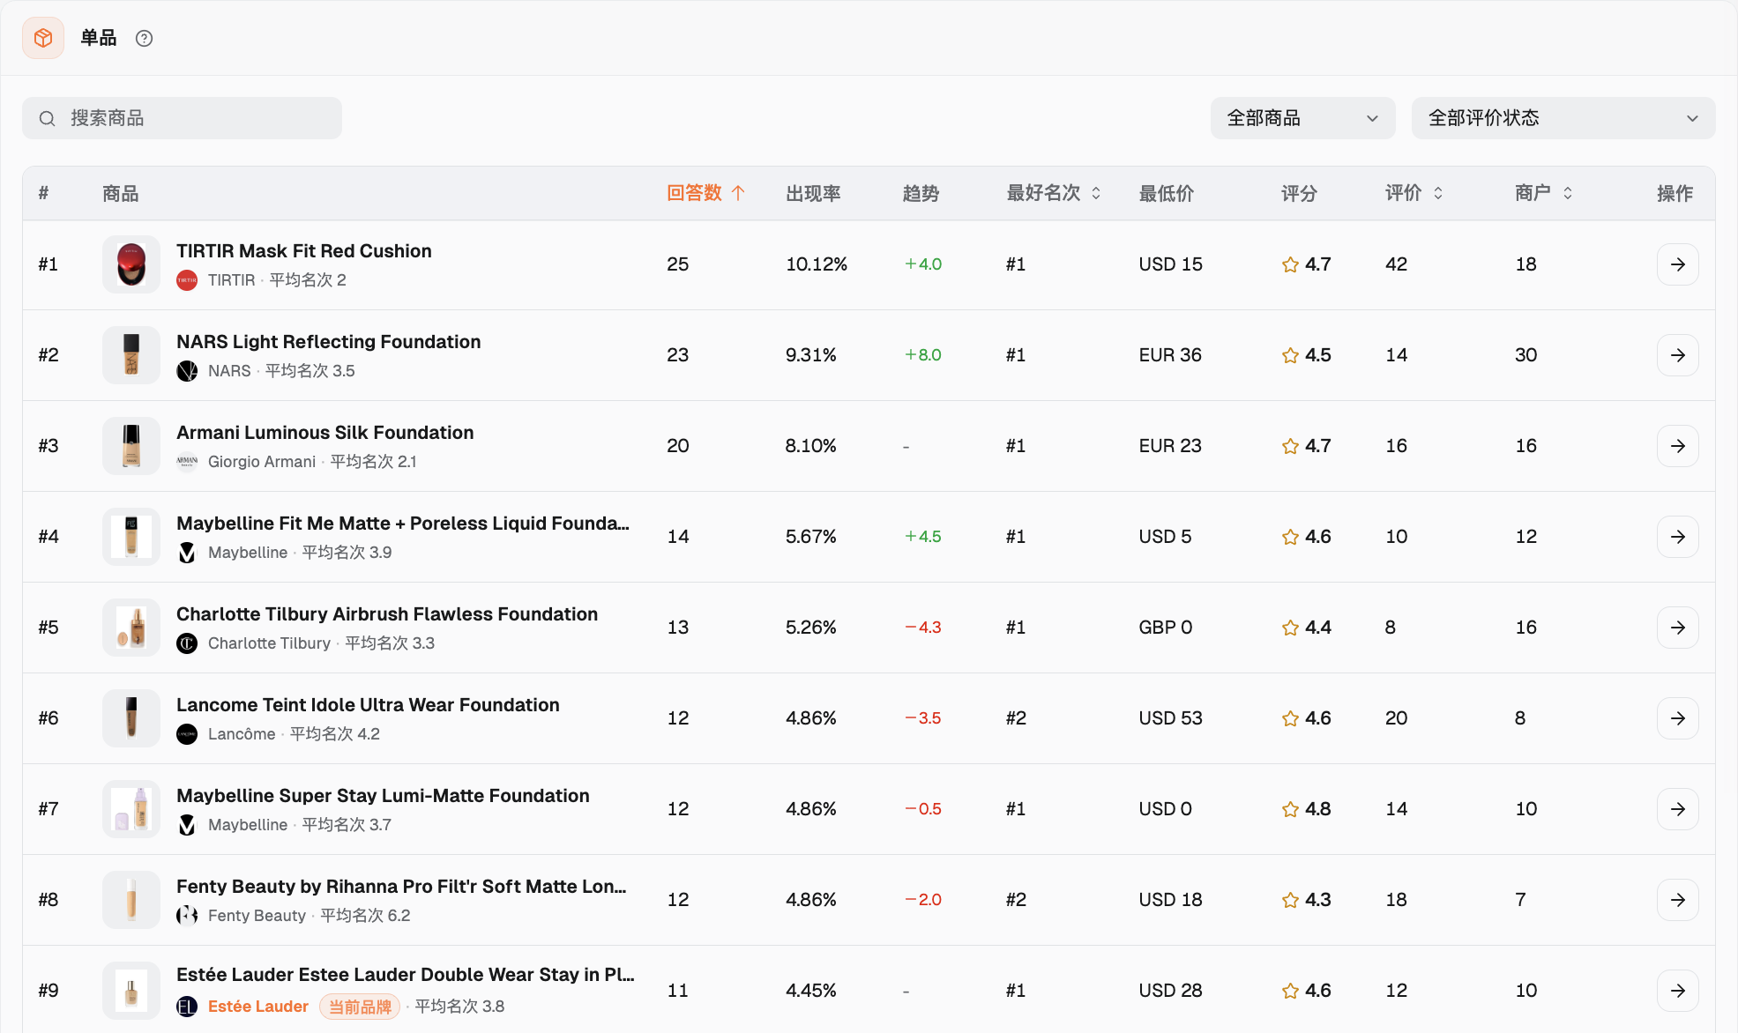Expand the 全部评价状态 dropdown

pyautogui.click(x=1563, y=118)
